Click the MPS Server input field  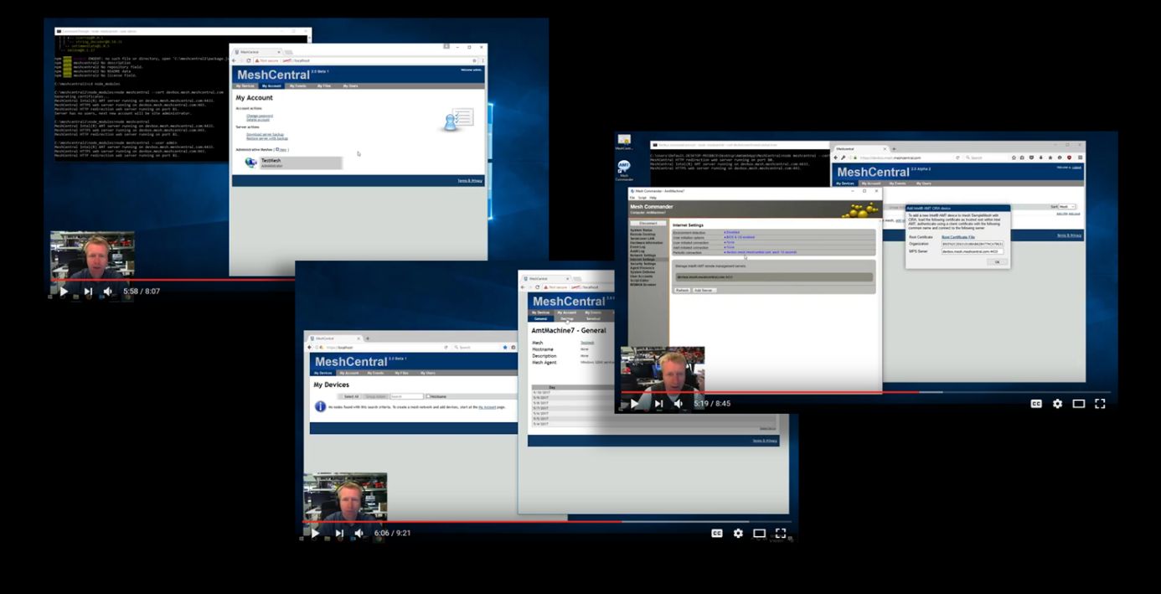[972, 251]
